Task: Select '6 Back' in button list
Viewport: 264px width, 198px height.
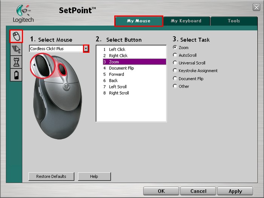Action: (x=134, y=80)
